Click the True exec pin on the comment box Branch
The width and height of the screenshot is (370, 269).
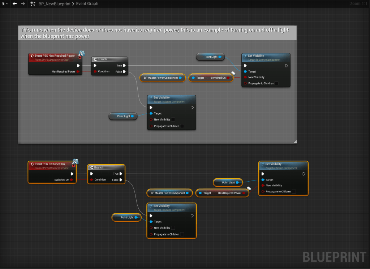click(x=124, y=66)
